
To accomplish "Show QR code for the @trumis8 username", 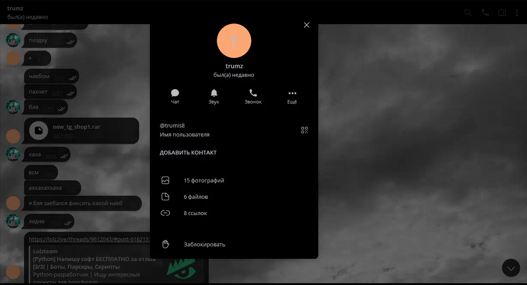I will [x=305, y=130].
